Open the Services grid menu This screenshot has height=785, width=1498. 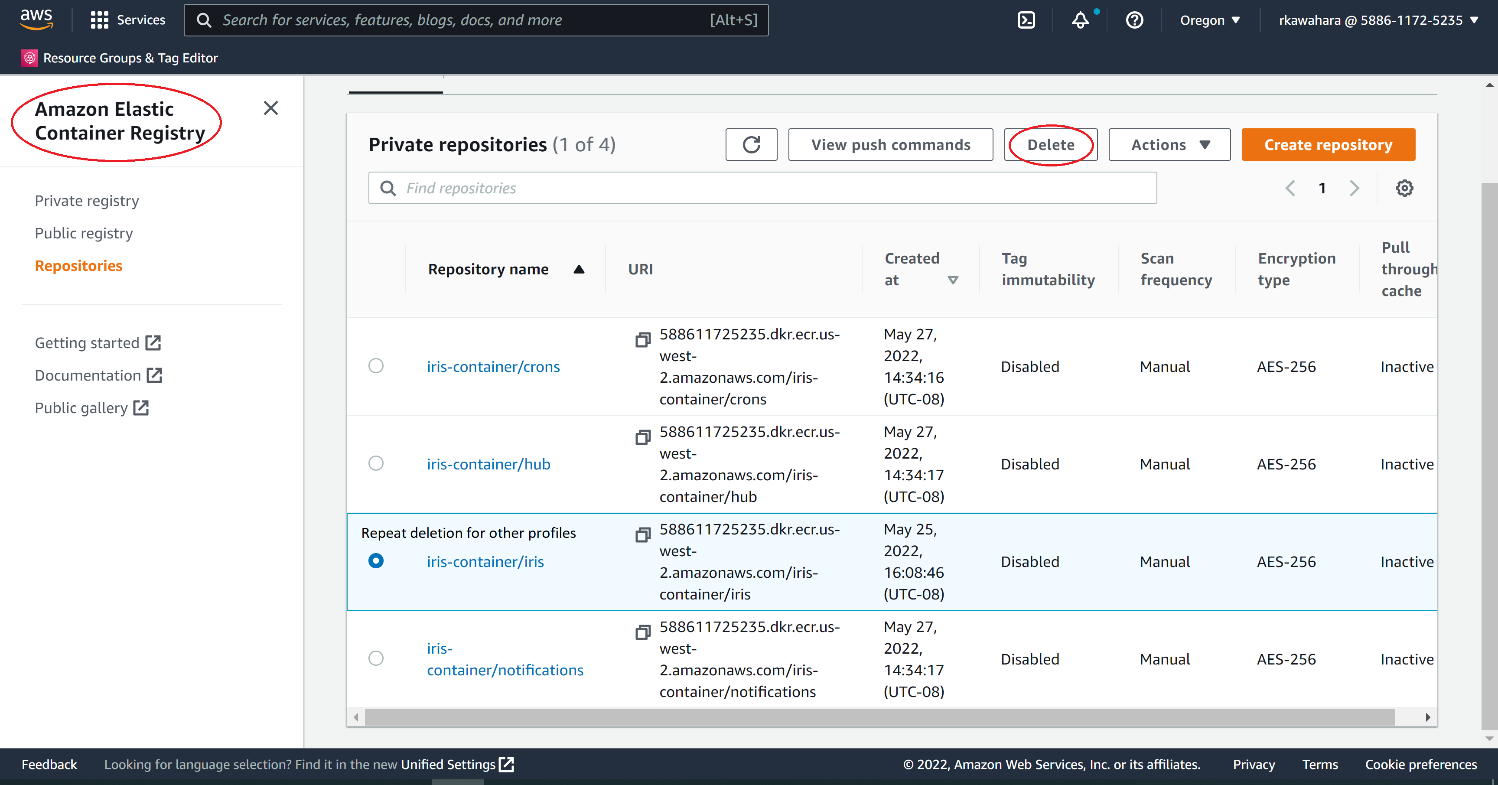(x=99, y=20)
